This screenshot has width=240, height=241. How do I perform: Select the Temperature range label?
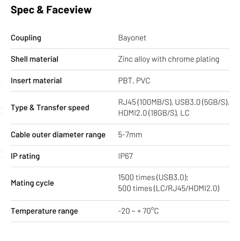coord(44,211)
